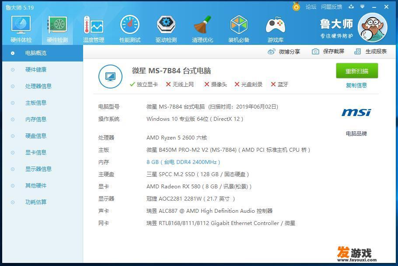Click monitor value 冠捷 AOC2281 2281W

coord(191,199)
